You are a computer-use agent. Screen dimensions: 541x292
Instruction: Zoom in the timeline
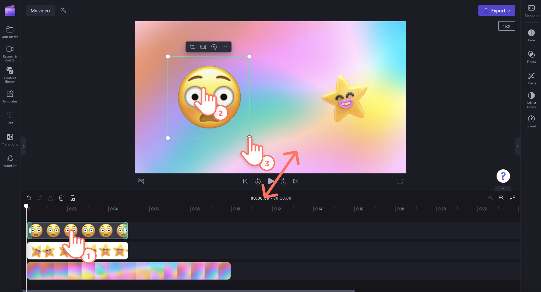[502, 198]
